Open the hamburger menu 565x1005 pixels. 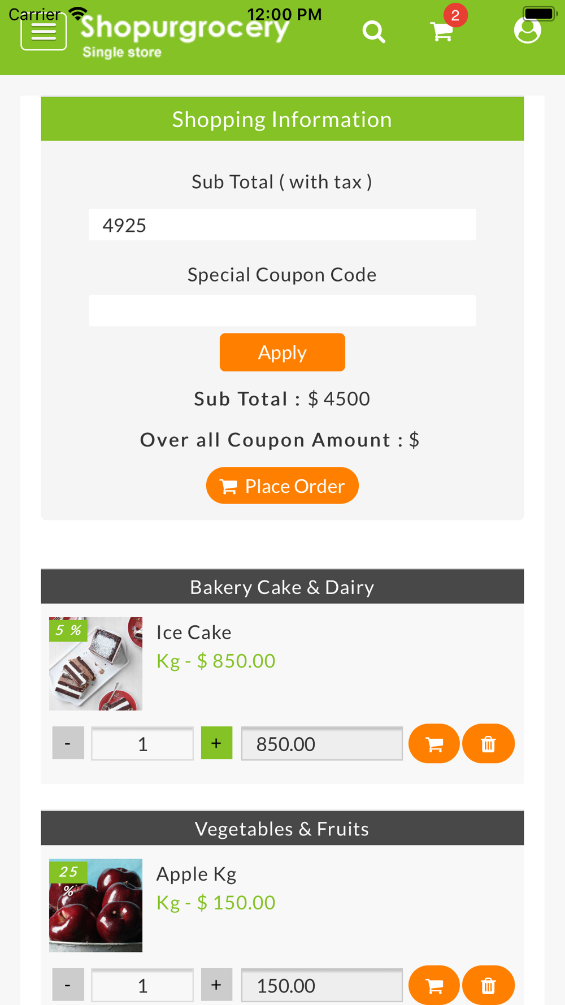click(x=44, y=32)
